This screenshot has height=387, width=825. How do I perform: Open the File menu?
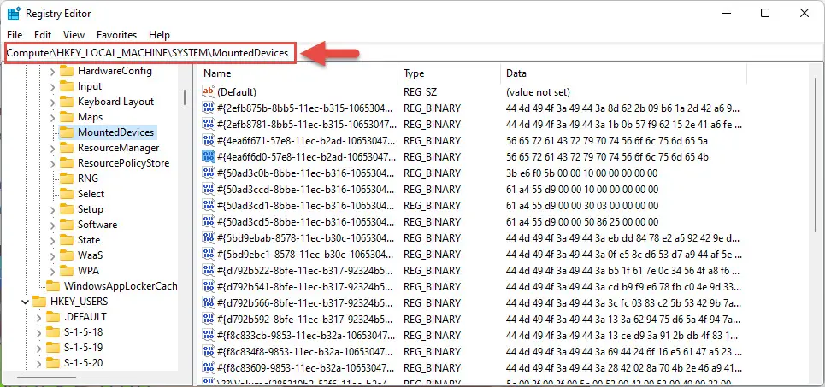click(x=15, y=35)
